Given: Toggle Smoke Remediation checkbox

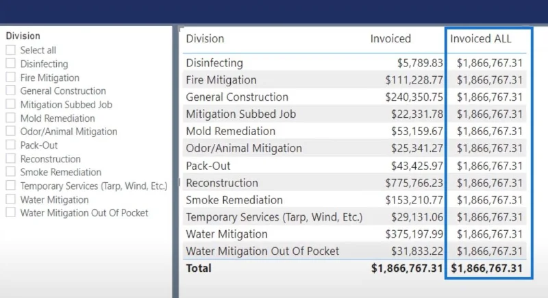Looking at the screenshot, I should 11,172.
